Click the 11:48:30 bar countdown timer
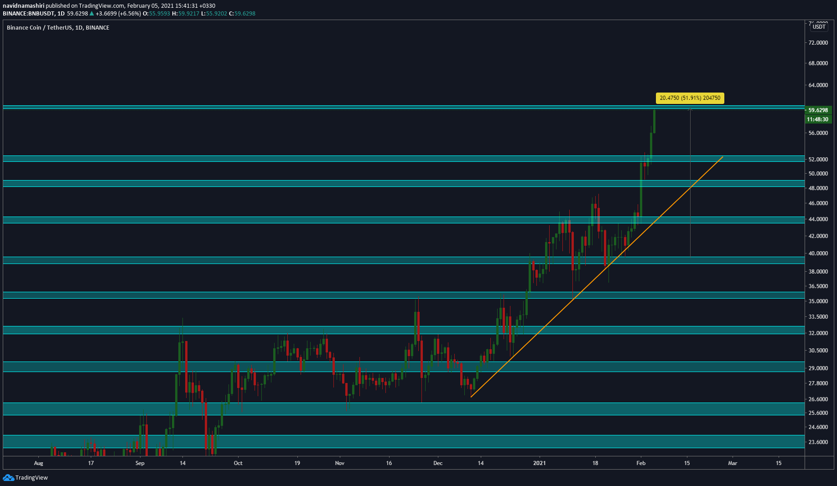 click(817, 119)
